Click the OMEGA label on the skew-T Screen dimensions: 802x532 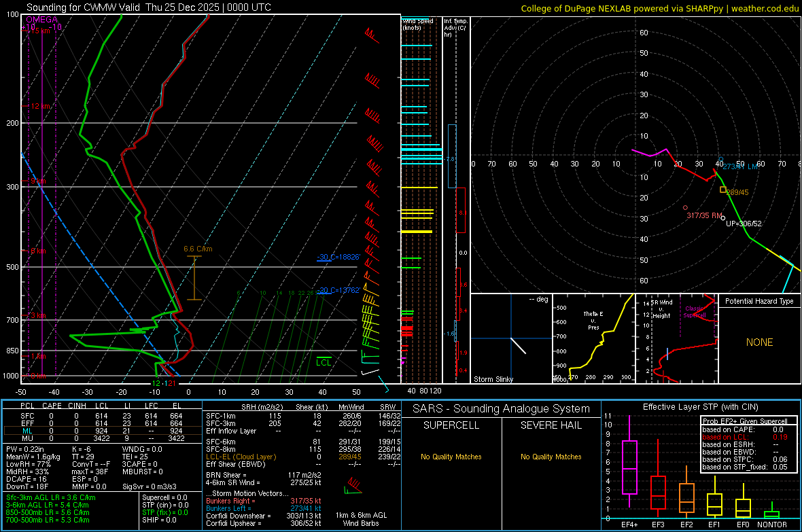(42, 20)
